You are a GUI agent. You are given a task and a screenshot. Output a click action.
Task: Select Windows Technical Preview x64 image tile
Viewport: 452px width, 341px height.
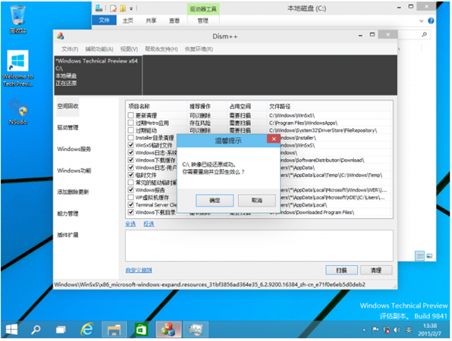98,75
